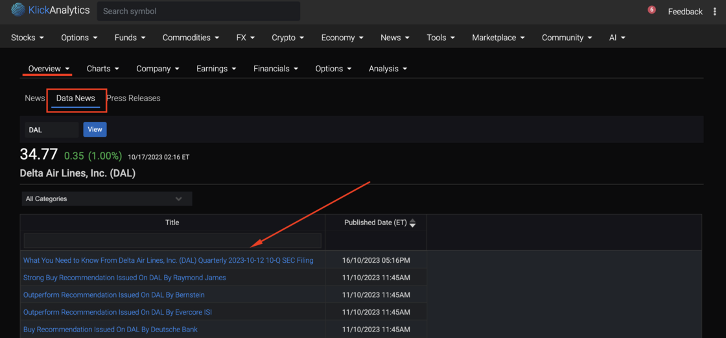Viewport: 726px width, 338px height.
Task: Open the Feedback link
Action: 685,12
